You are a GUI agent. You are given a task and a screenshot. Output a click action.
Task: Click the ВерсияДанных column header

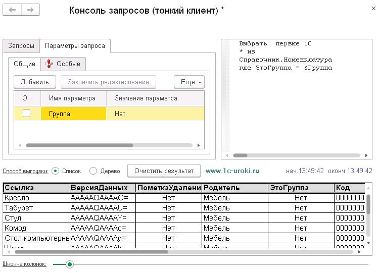[102, 188]
